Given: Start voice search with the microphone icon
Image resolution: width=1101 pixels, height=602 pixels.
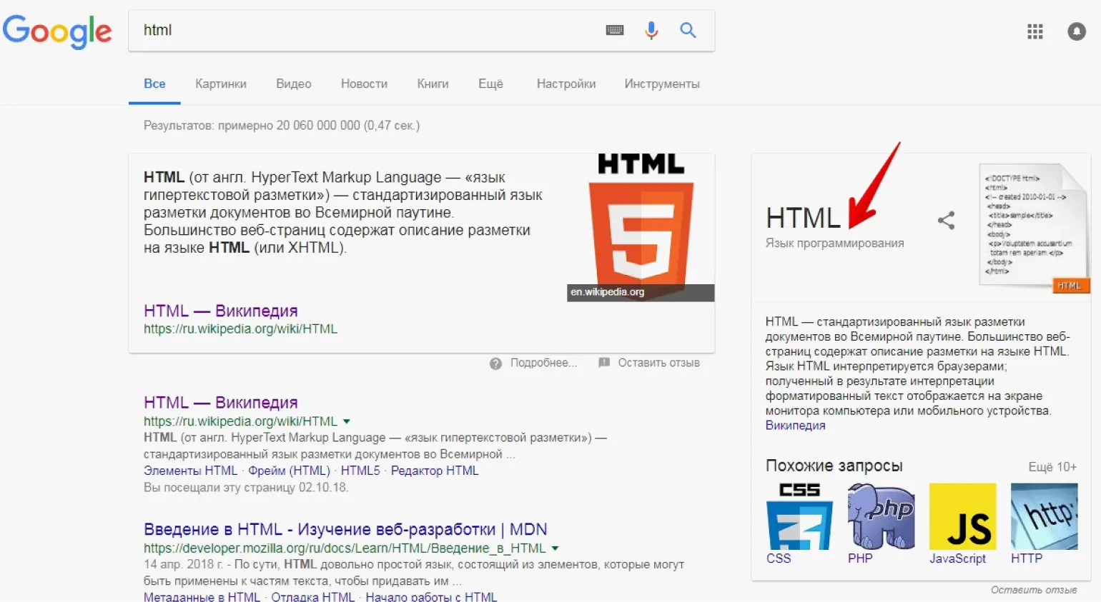Looking at the screenshot, I should coord(651,30).
